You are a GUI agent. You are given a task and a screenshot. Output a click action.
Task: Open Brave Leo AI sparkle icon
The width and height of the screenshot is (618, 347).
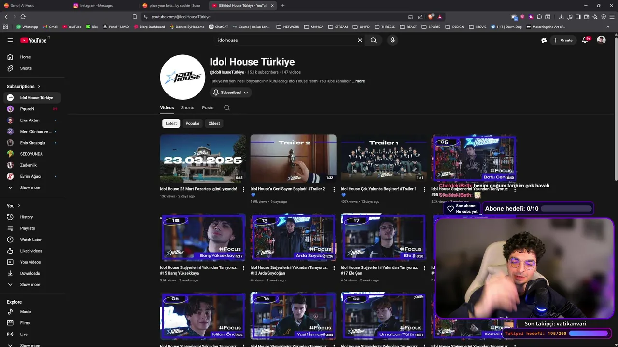(x=595, y=17)
